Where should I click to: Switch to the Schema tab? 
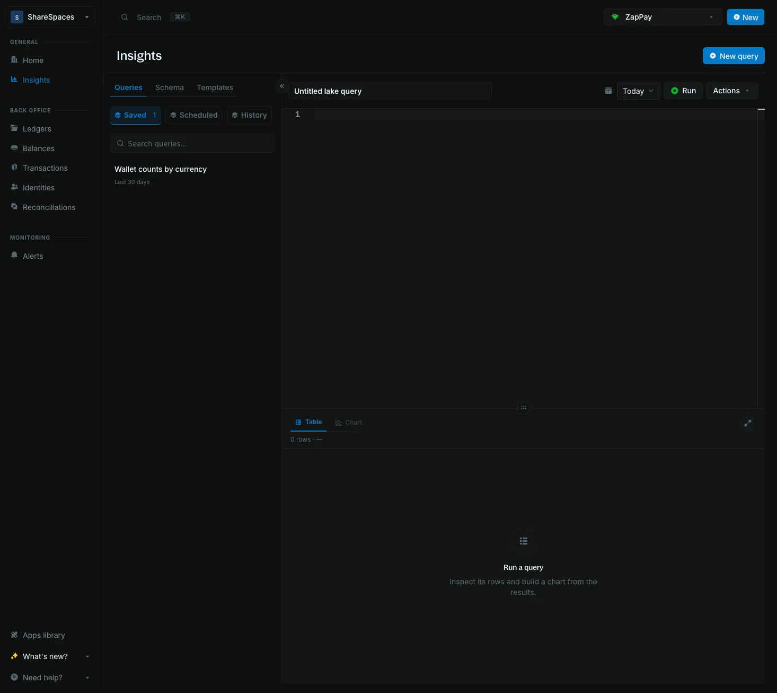(x=170, y=87)
